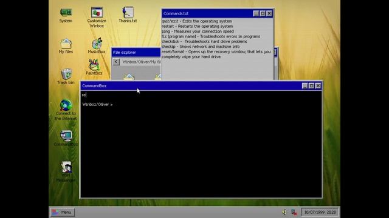Focus the CommandBox input line
Image resolution: width=389 pixels, height=218 pixels.
coord(201,95)
